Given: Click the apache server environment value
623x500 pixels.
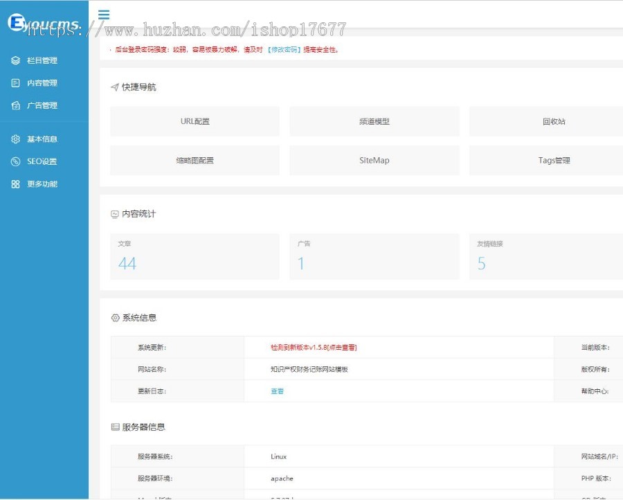Looking at the screenshot, I should tap(282, 479).
